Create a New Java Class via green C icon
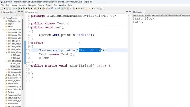 point(38,9)
